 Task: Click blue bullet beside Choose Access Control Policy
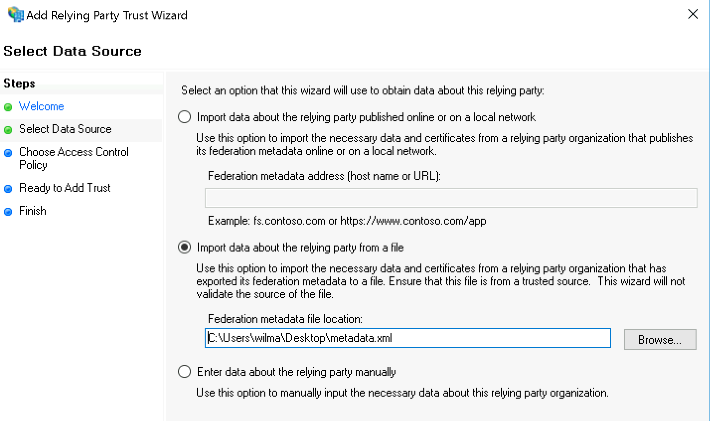click(x=8, y=153)
